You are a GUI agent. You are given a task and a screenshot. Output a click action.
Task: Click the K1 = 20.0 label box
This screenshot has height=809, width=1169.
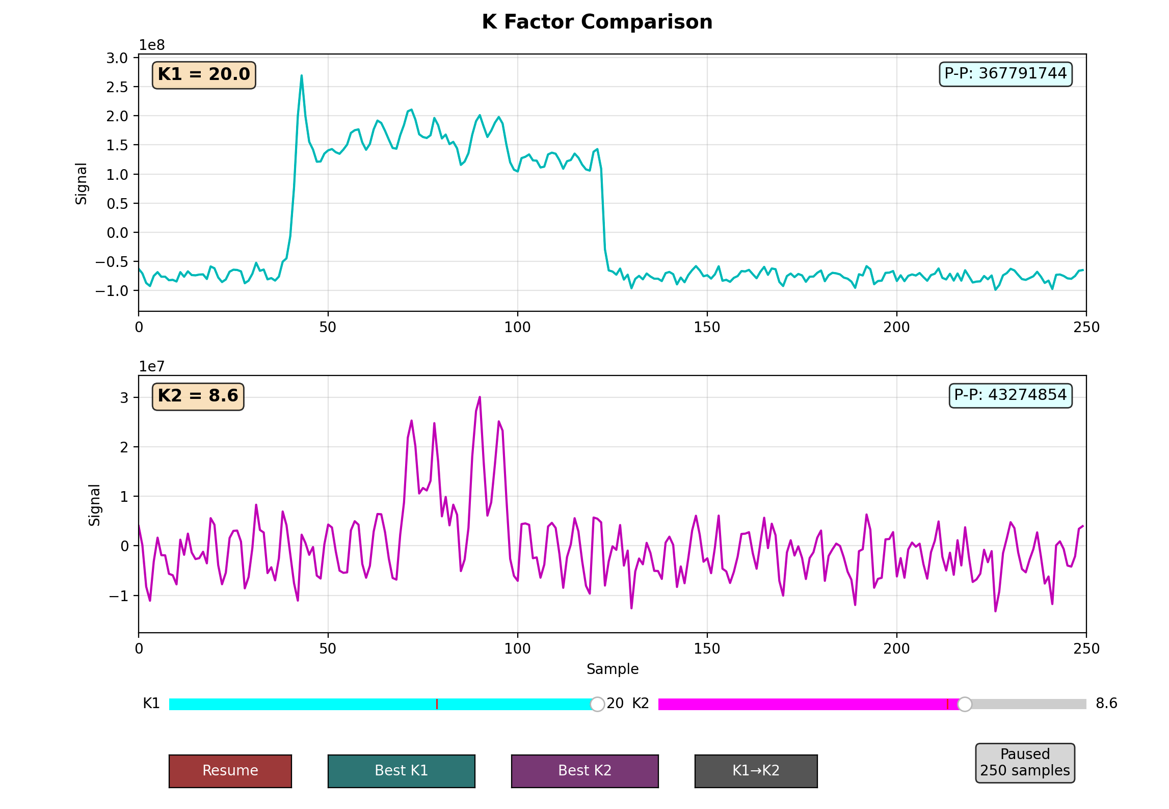tap(204, 75)
